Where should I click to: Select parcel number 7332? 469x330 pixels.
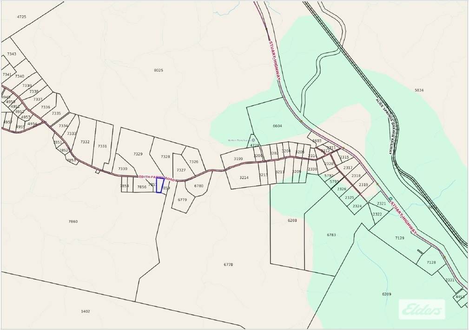click(85, 142)
